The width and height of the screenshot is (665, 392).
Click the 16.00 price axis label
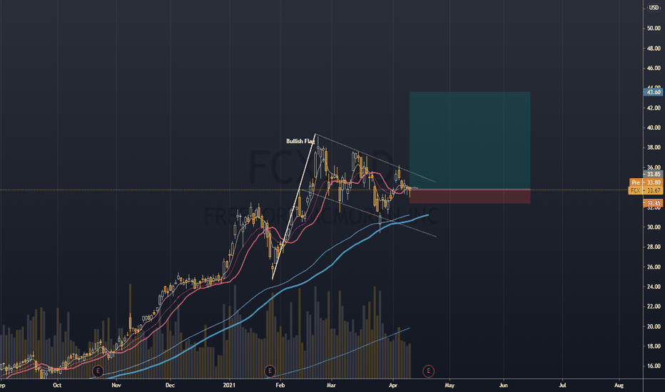(654, 366)
